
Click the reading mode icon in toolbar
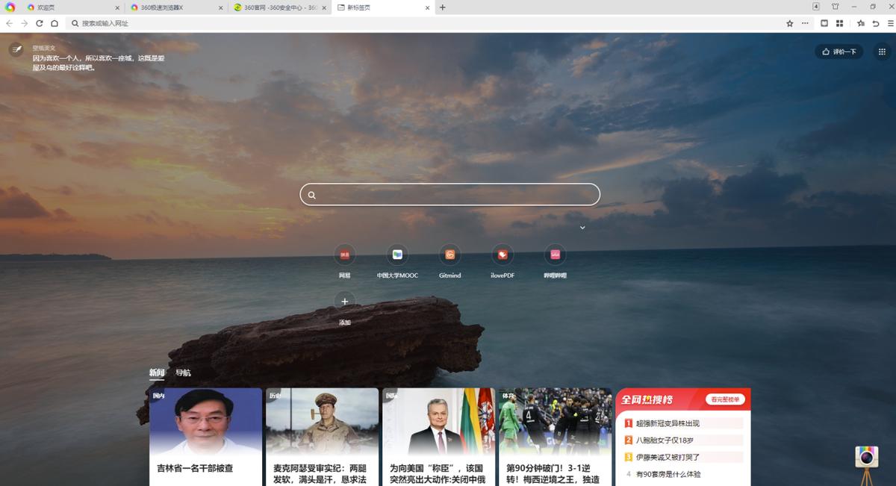(824, 23)
